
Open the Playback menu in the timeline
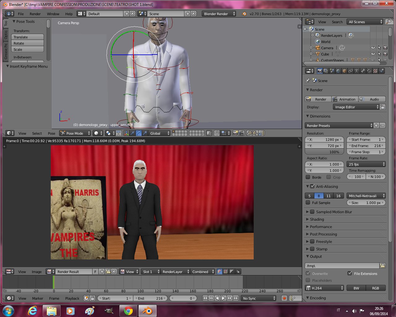click(72, 298)
